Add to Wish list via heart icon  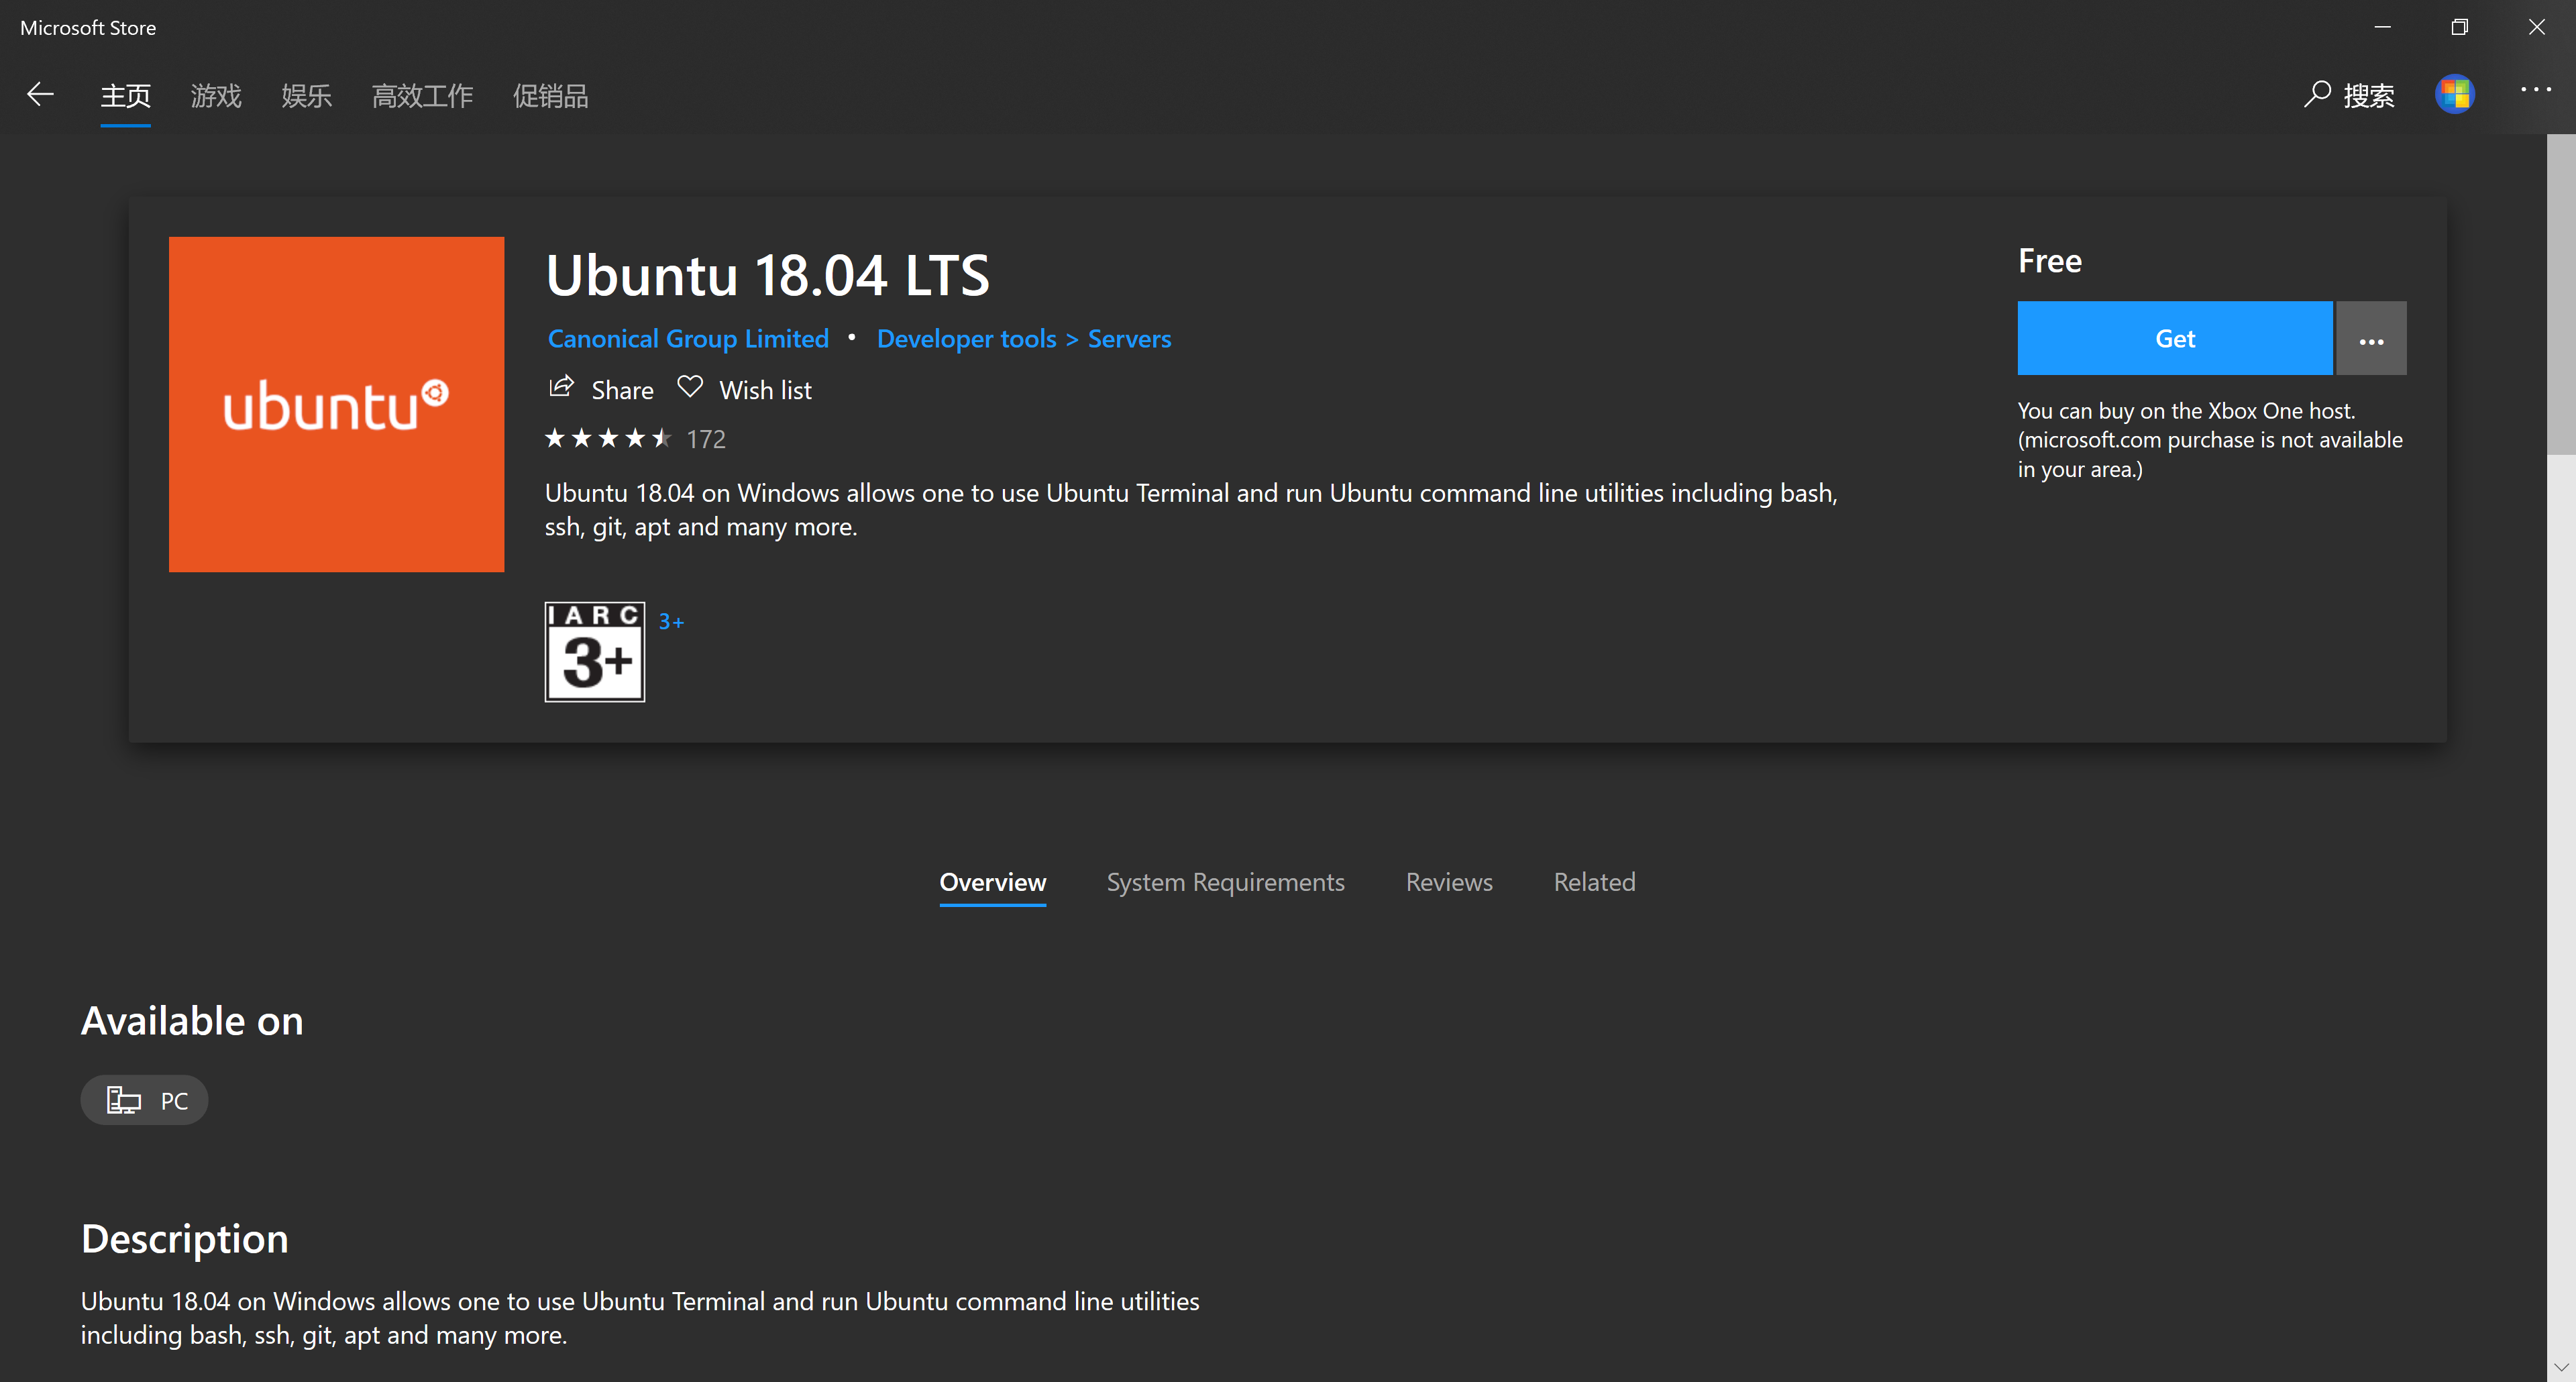(690, 387)
